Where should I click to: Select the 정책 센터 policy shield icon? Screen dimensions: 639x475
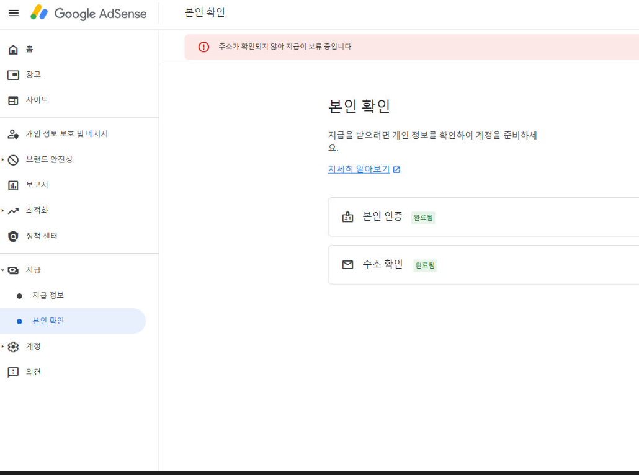(x=14, y=236)
